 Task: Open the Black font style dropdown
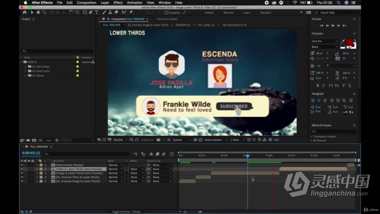click(324, 47)
